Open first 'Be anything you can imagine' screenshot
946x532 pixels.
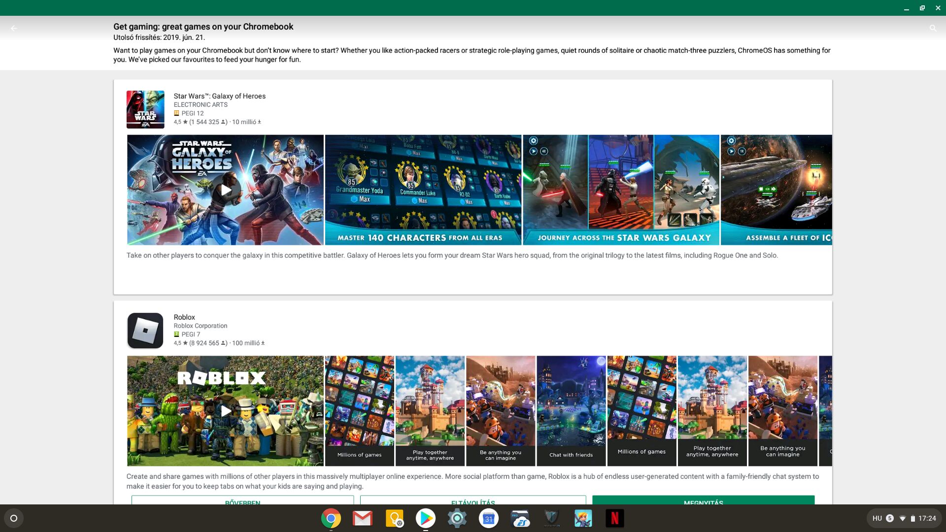pos(501,411)
